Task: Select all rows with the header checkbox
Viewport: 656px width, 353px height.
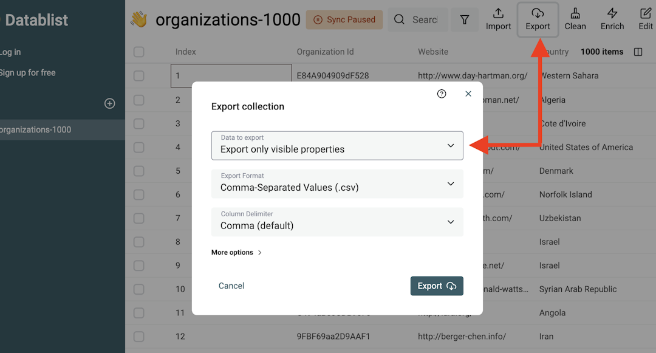Action: (x=138, y=52)
